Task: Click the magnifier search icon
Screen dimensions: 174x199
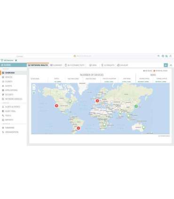Action: [158, 56]
